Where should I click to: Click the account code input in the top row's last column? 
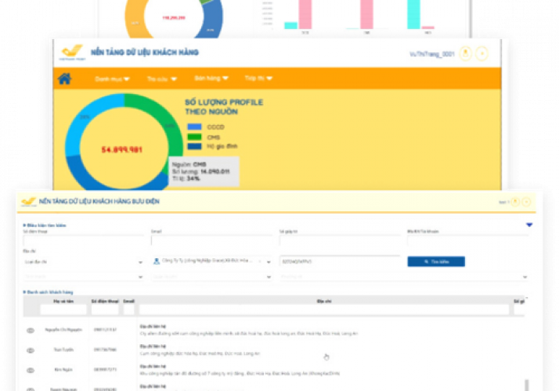pos(467,241)
